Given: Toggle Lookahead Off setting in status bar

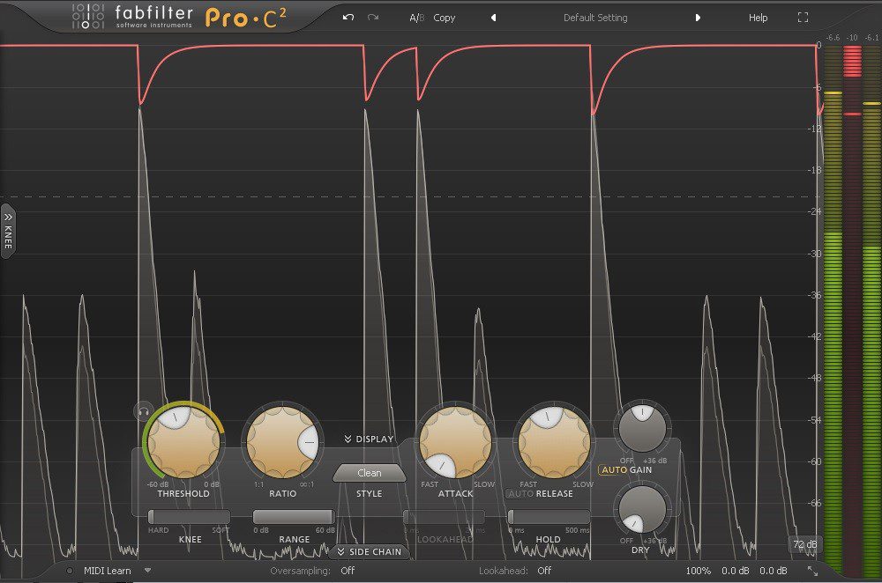Looking at the screenshot, I should click(x=544, y=571).
